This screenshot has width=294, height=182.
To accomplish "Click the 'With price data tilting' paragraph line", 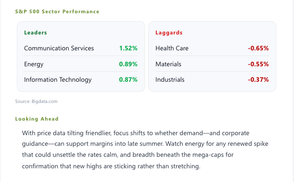I will 135,133.
